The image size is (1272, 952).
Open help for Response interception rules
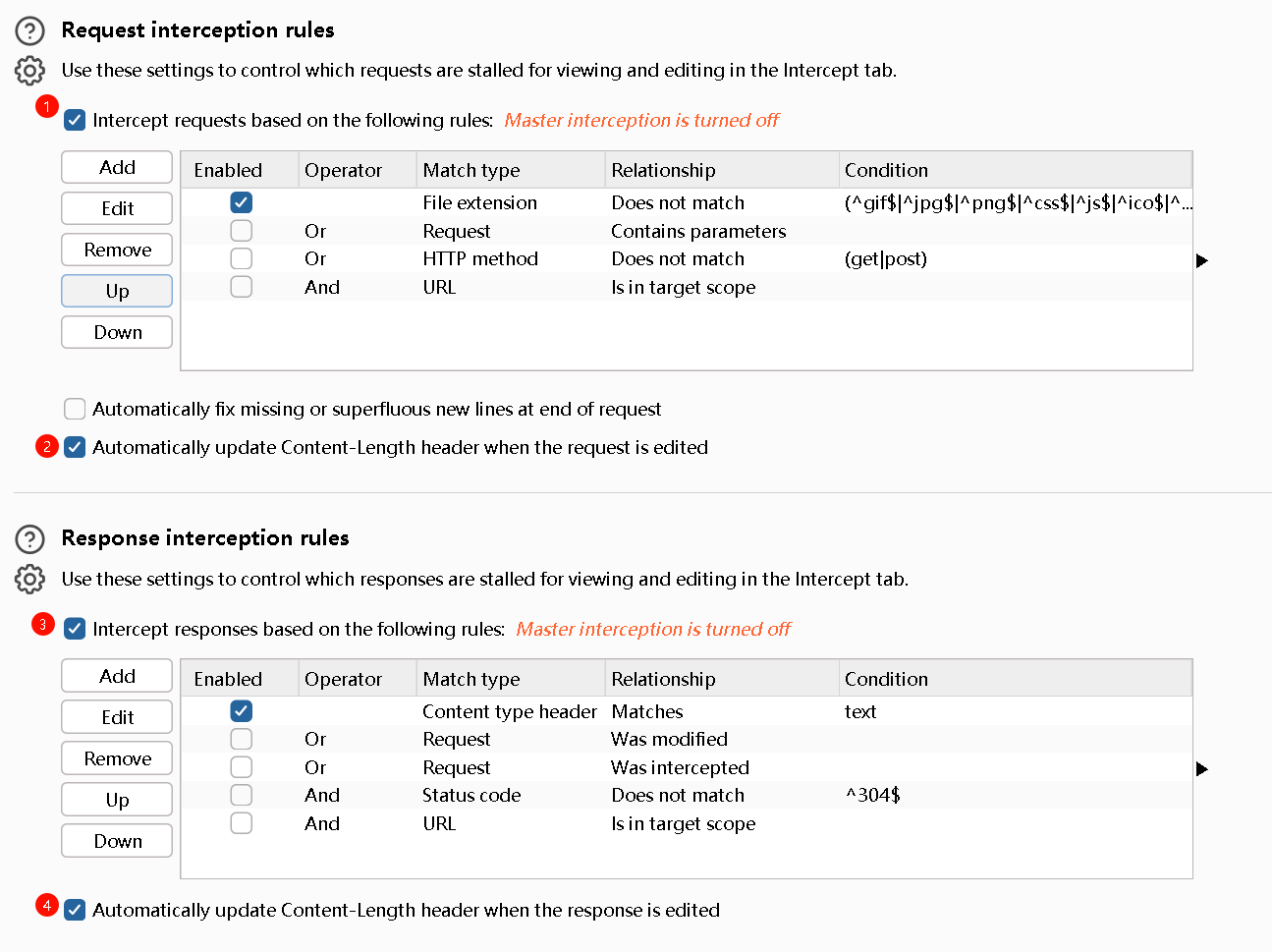point(29,539)
